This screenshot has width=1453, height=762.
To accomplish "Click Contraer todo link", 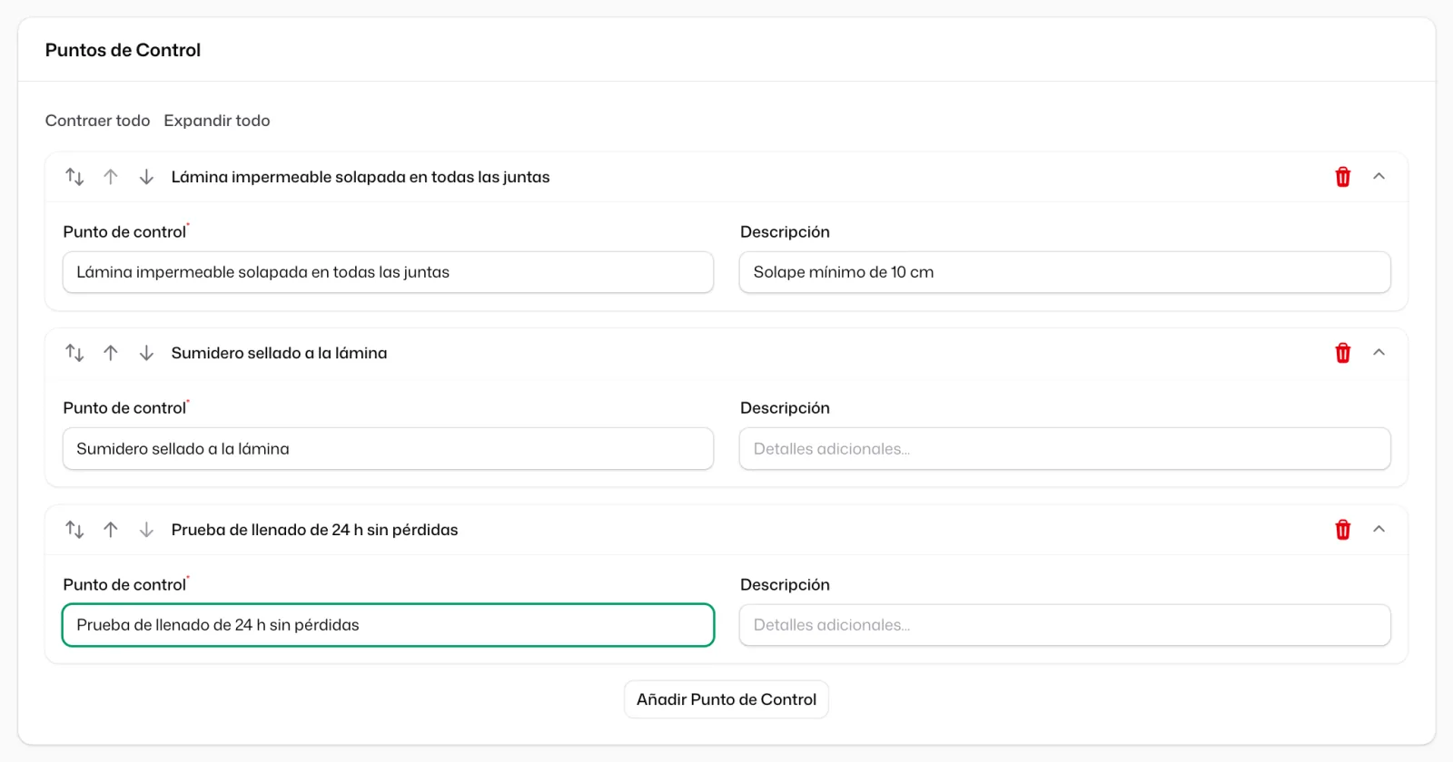I will pyautogui.click(x=97, y=121).
